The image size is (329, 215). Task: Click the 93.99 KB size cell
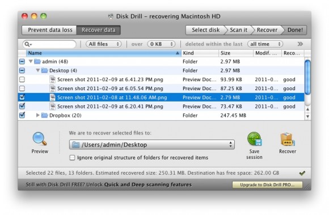(231, 79)
